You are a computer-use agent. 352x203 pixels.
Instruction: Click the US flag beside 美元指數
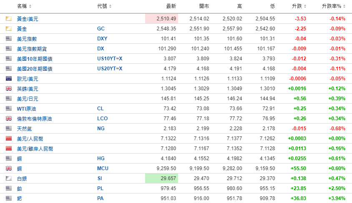tap(9, 39)
